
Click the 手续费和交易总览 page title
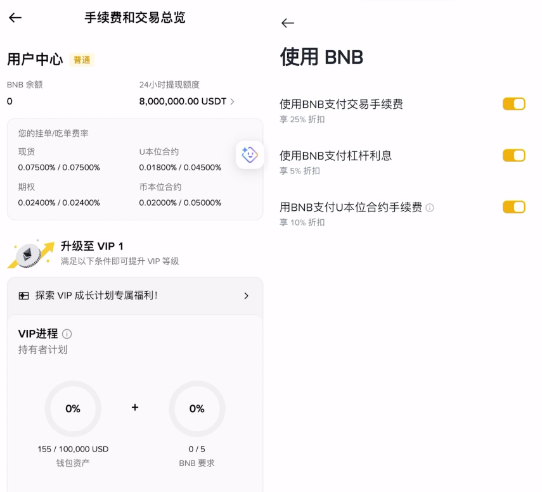coord(135,18)
